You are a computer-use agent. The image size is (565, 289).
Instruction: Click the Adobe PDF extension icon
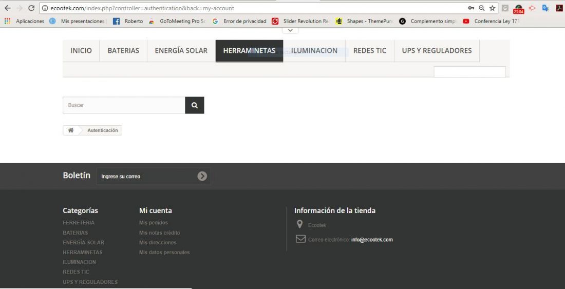pyautogui.click(x=559, y=8)
